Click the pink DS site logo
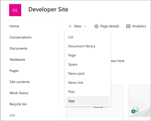 (x=15, y=10)
